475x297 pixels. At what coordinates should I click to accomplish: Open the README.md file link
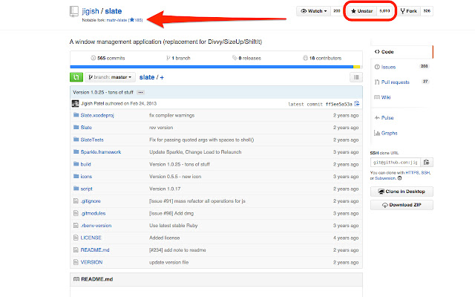click(95, 250)
